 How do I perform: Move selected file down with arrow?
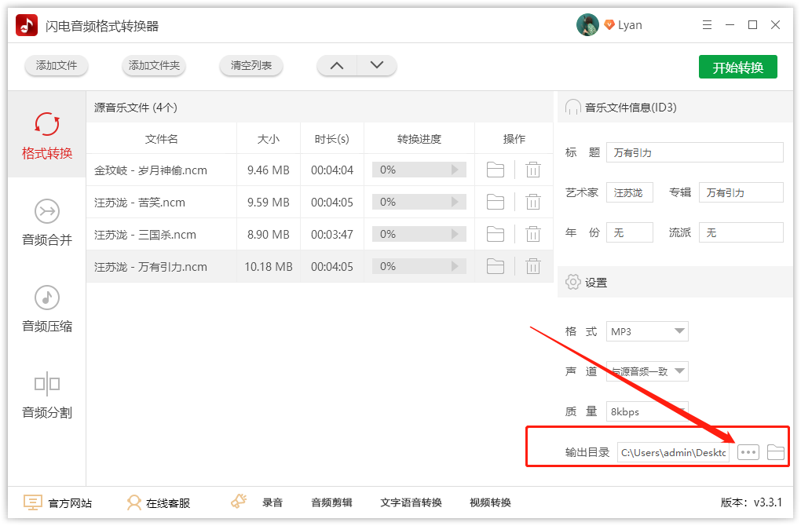click(x=377, y=66)
